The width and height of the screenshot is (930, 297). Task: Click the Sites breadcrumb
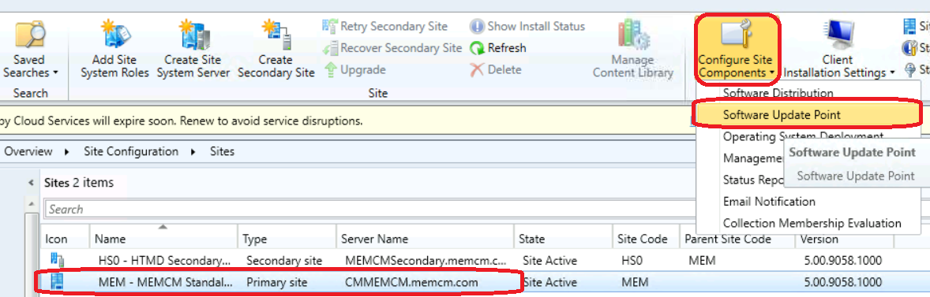pyautogui.click(x=223, y=152)
